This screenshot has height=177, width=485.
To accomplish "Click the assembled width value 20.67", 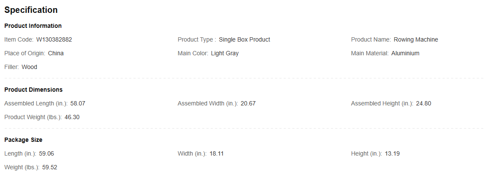I will tap(248, 103).
